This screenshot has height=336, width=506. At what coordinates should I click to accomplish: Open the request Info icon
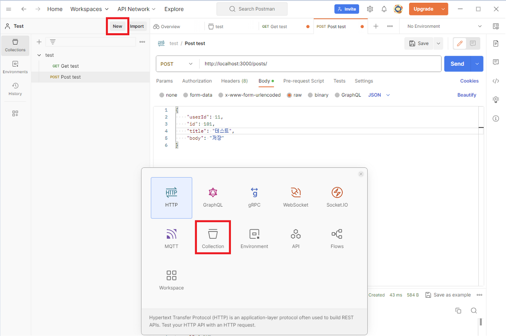[496, 118]
